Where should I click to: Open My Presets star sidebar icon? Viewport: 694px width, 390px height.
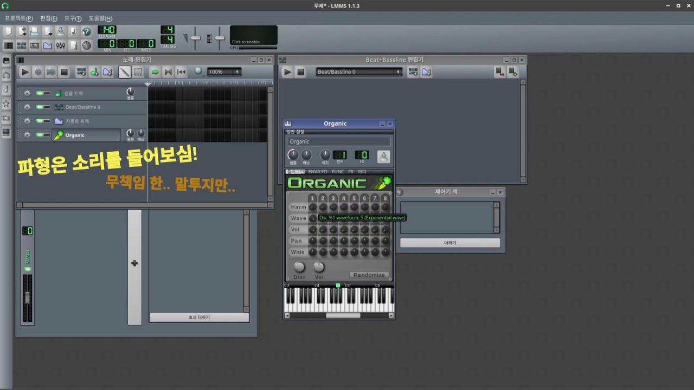pos(7,103)
